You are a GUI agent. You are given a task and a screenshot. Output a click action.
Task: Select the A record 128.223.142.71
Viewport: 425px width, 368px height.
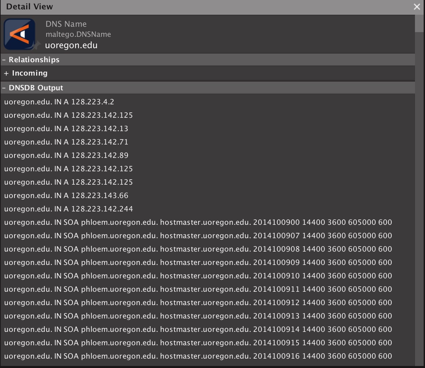click(66, 142)
